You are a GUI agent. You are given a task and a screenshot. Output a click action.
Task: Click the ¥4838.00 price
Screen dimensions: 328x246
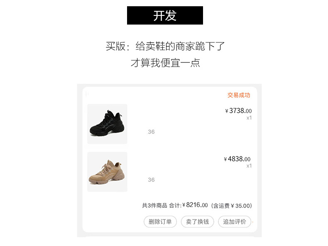click(237, 159)
